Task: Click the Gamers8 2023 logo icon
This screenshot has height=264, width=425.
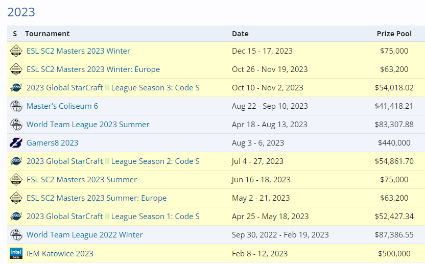Action: click(16, 143)
